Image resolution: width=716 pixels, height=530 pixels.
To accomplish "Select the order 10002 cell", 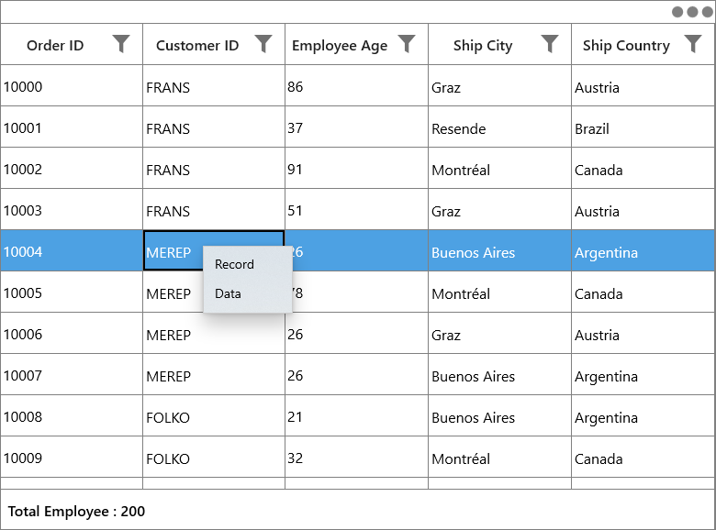I will click(x=72, y=169).
